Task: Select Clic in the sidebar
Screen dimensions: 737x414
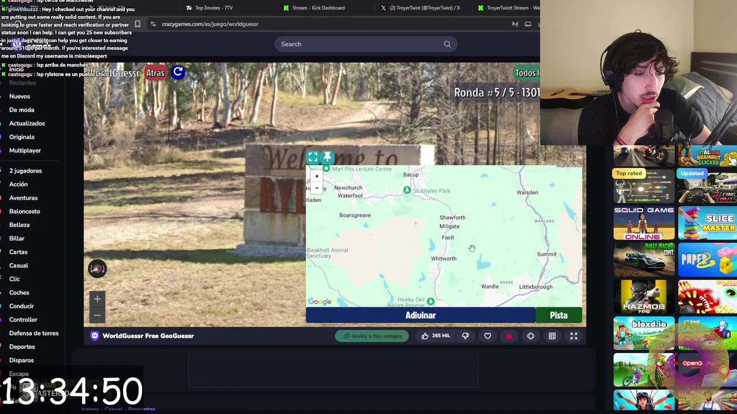Action: 14,279
